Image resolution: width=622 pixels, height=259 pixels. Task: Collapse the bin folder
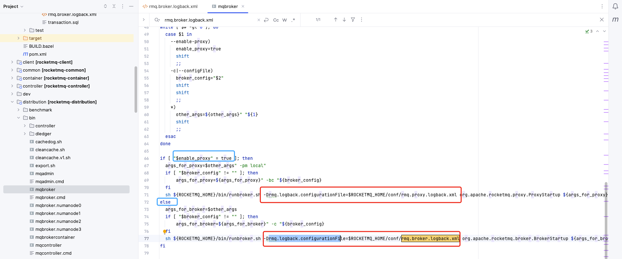coord(19,118)
